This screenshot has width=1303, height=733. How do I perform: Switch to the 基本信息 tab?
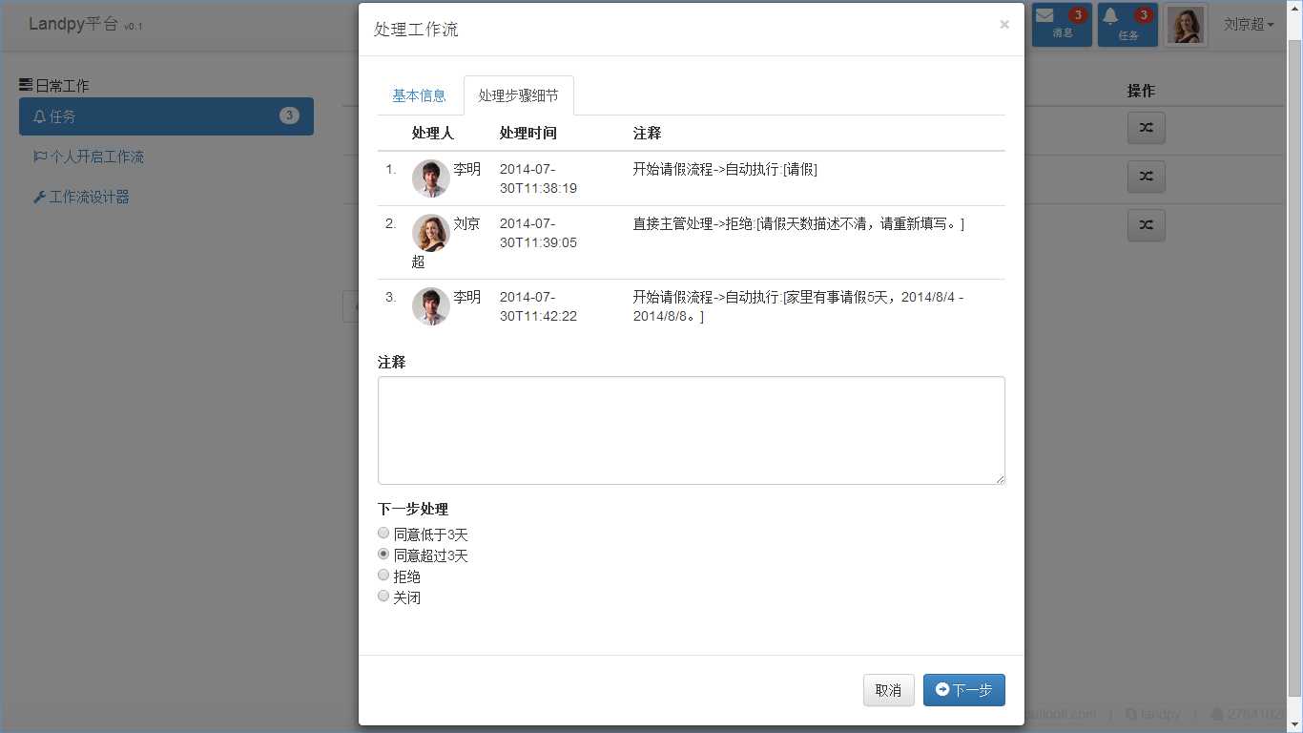click(x=419, y=95)
